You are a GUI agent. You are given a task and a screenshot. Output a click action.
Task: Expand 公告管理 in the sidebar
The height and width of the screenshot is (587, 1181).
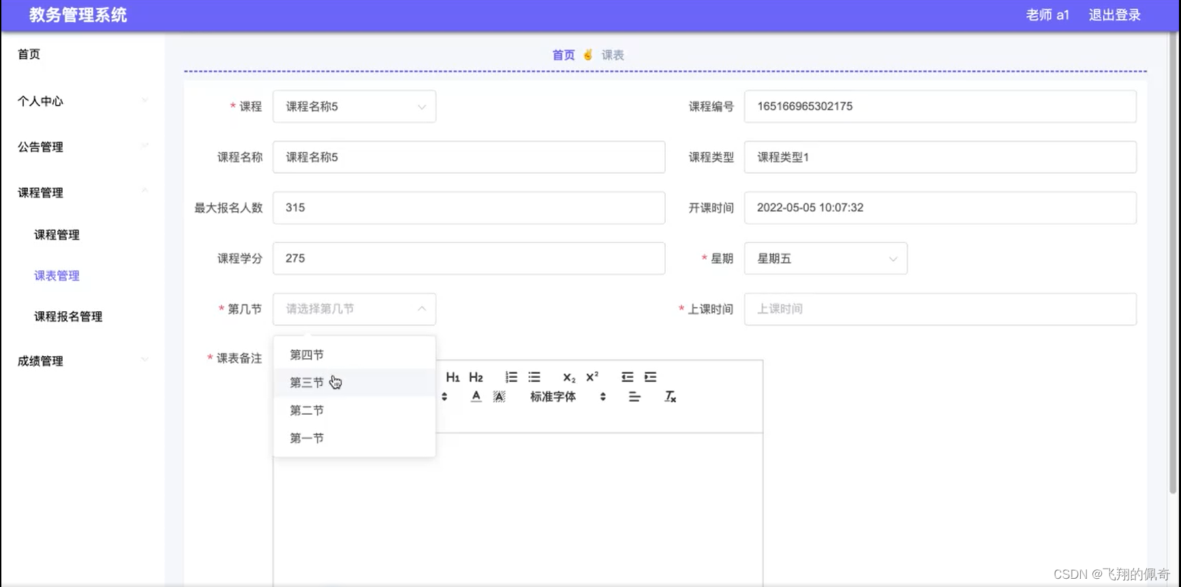pos(82,146)
